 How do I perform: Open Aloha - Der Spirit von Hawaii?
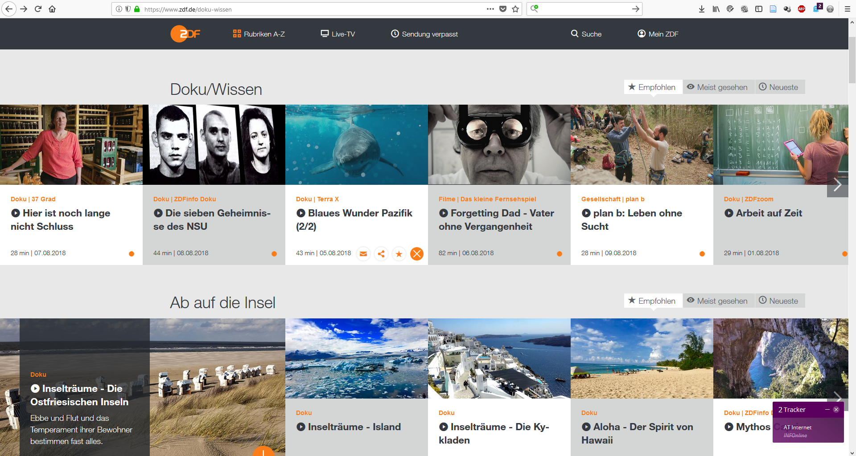tap(638, 433)
